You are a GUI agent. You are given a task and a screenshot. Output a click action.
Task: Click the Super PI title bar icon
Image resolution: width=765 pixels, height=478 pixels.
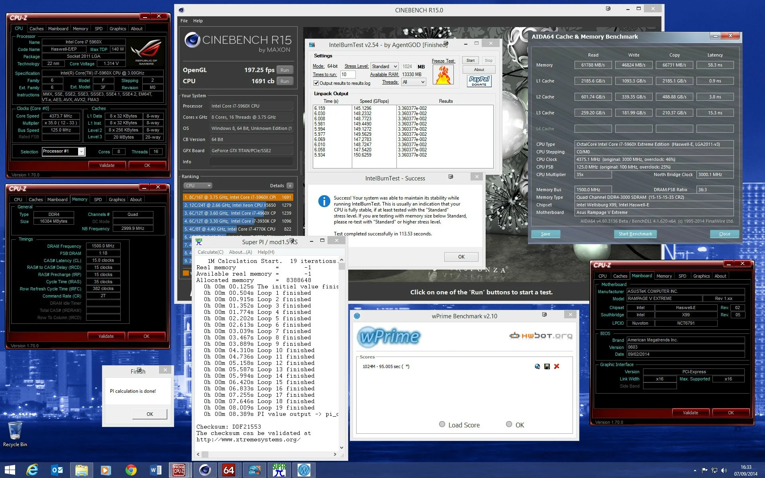click(199, 241)
